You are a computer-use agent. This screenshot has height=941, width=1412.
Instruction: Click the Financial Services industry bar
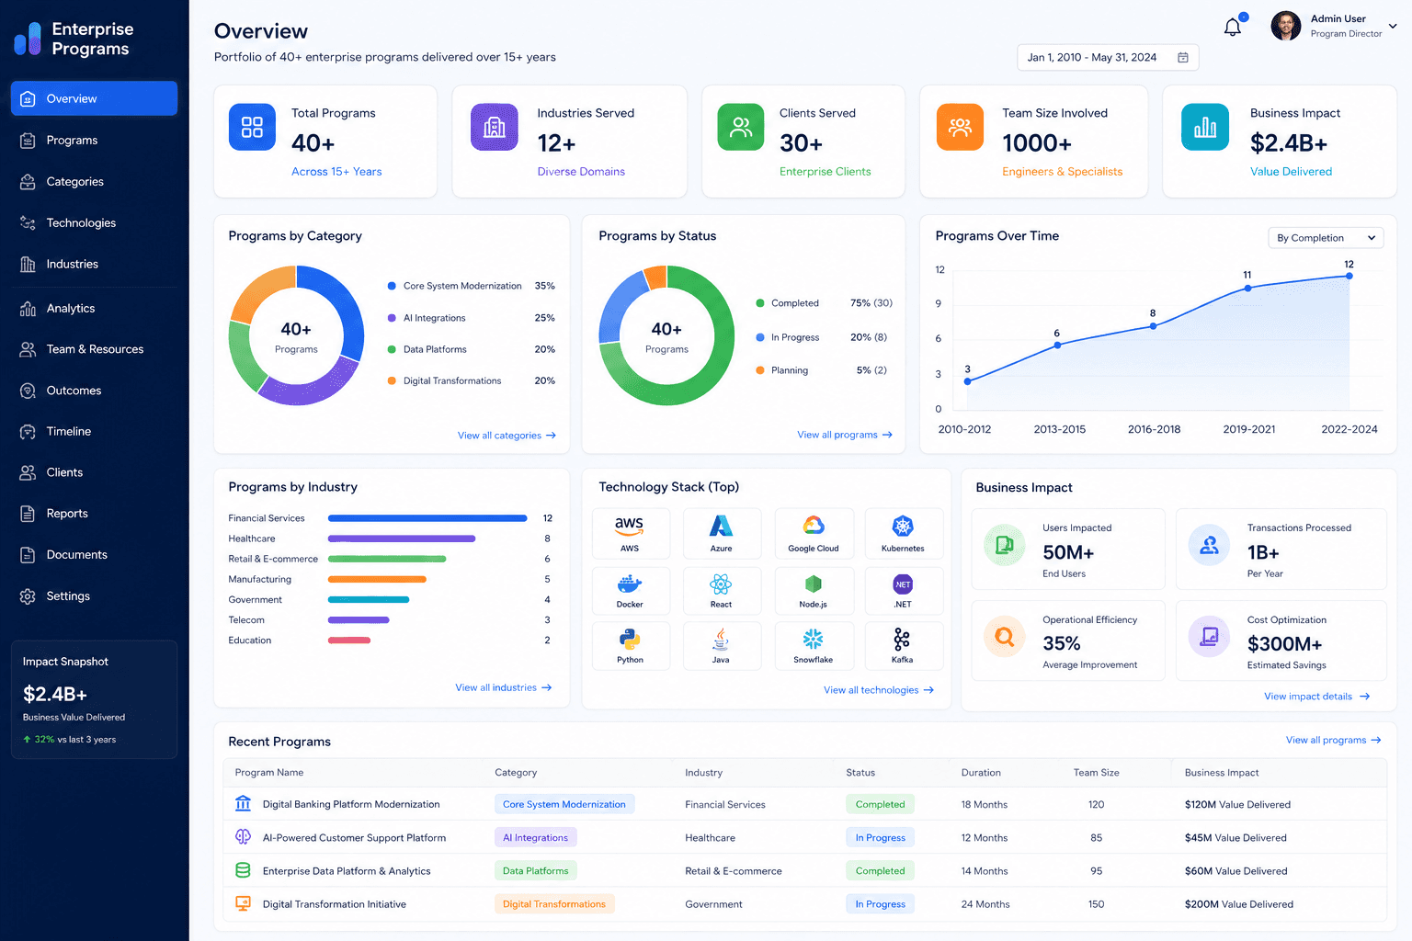[427, 518]
